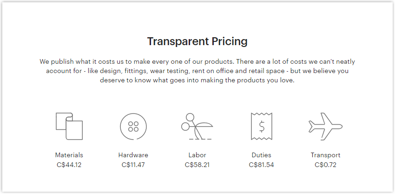Click the C$58.21 labor cost
The width and height of the screenshot is (395, 194).
click(x=197, y=165)
